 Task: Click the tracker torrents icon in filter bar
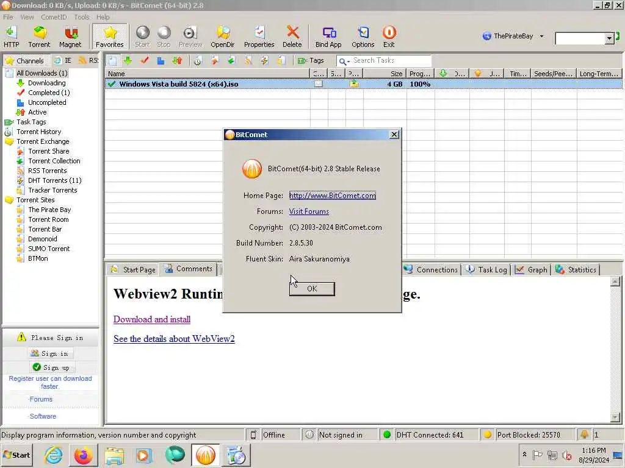coord(281,60)
